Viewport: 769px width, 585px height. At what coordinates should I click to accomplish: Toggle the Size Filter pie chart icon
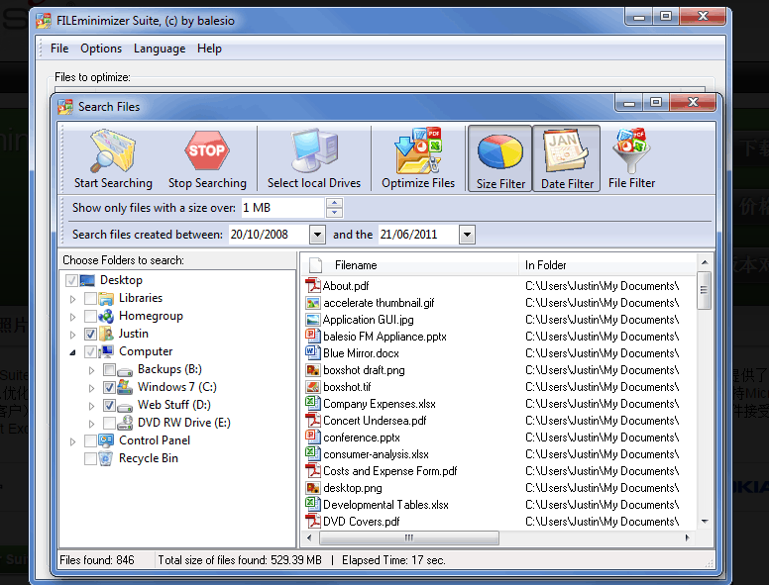(499, 151)
